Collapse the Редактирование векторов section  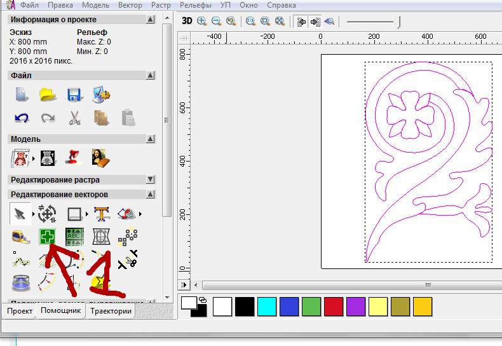pyautogui.click(x=151, y=194)
